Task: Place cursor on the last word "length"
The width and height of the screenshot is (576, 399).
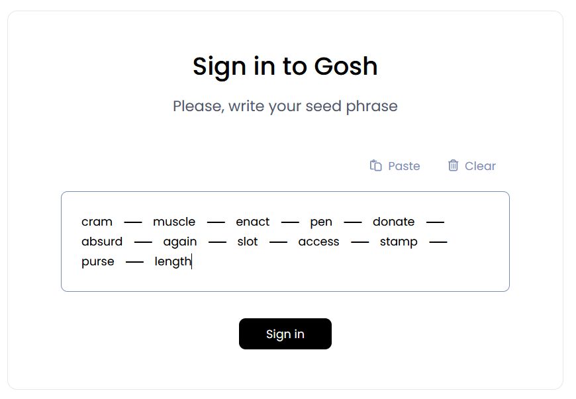Action: click(173, 261)
